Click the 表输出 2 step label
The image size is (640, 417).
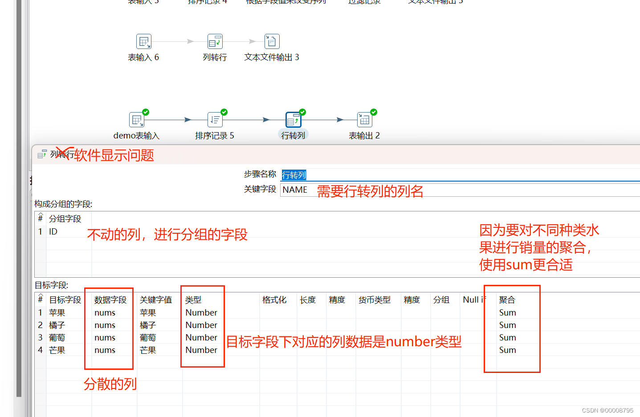(364, 136)
